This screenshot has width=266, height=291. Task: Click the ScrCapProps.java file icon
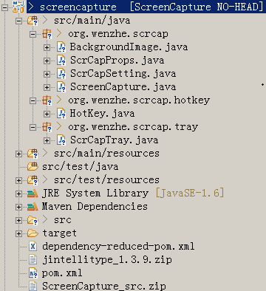[x=61, y=61]
